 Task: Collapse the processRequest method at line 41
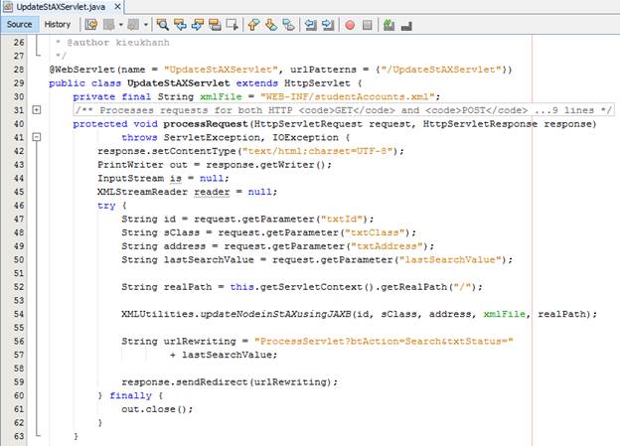click(x=37, y=137)
